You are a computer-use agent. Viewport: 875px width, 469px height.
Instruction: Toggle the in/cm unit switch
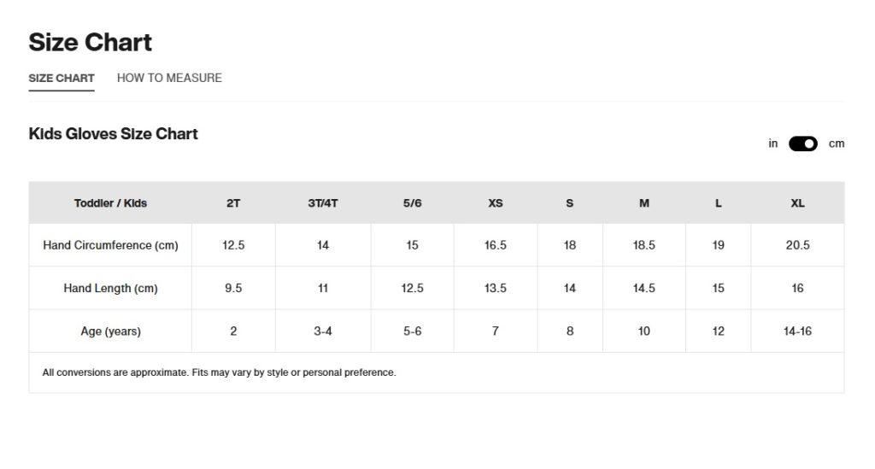[x=802, y=144]
